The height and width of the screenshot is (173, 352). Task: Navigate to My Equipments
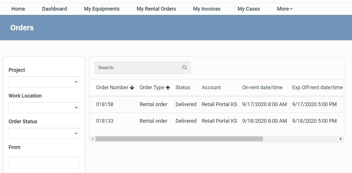(x=102, y=9)
